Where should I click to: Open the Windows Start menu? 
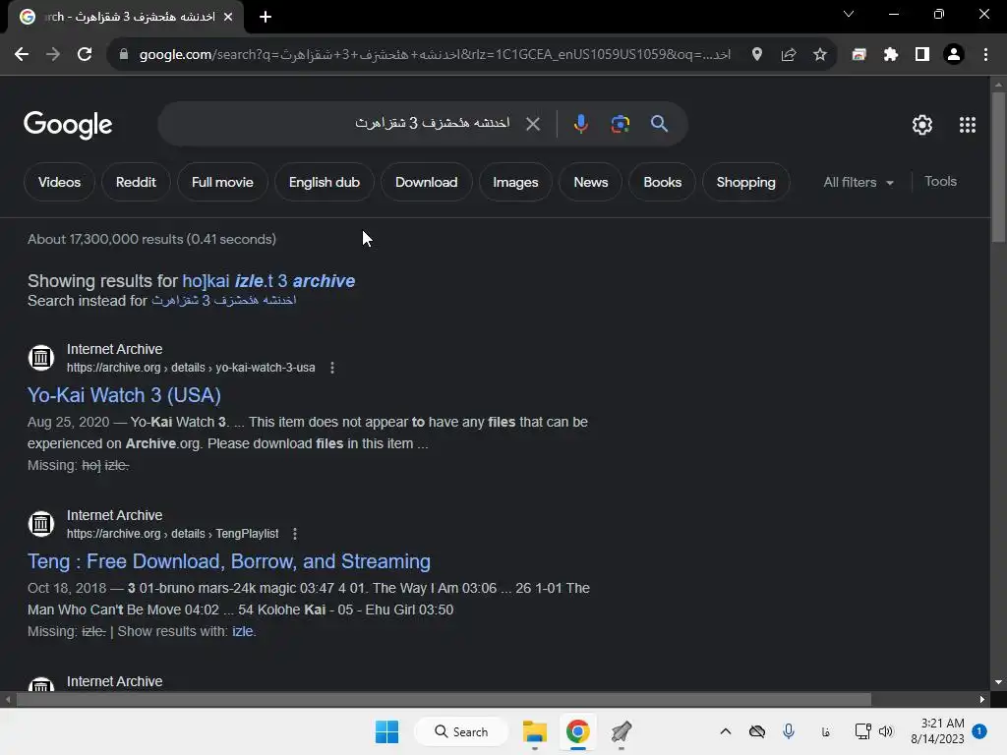[x=386, y=731]
